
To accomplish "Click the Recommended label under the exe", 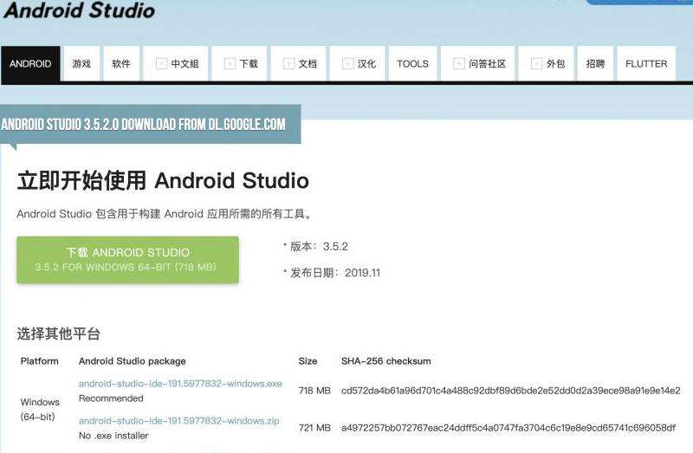I will tap(111, 398).
